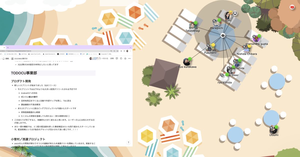
Task: Open the UPSIDER bookmark
Action: click(x=61, y=54)
